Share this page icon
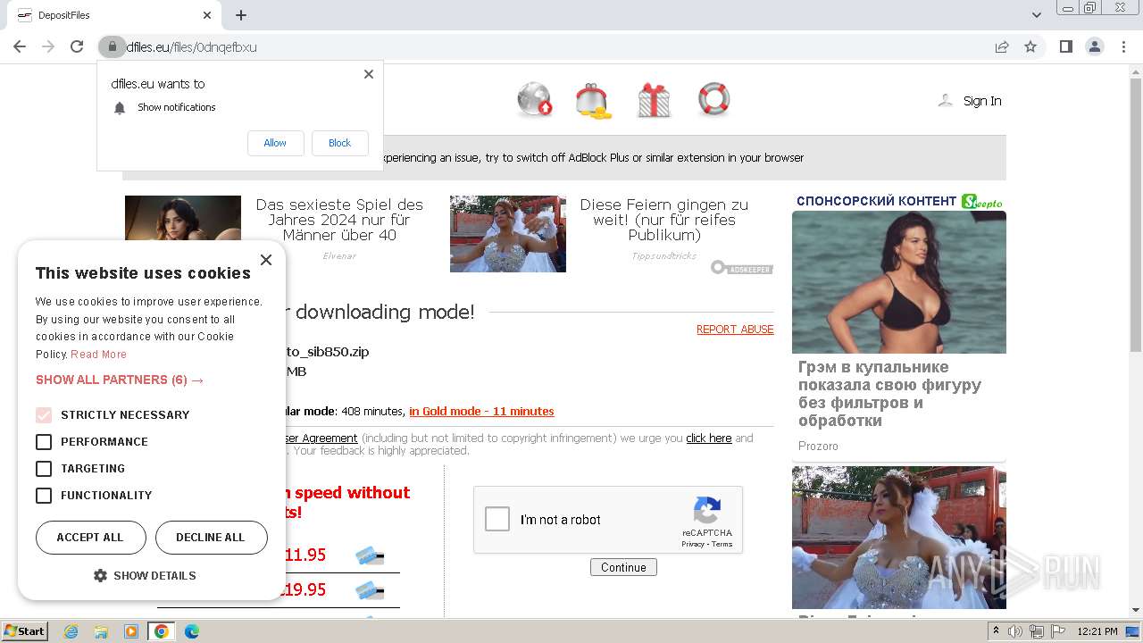This screenshot has width=1143, height=643. coord(1002,47)
